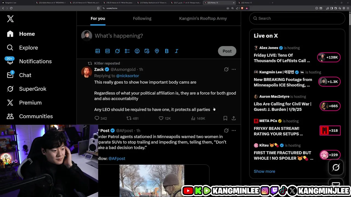
Task: Click the Brave shields icon in address bar
Action: tap(242, 8)
